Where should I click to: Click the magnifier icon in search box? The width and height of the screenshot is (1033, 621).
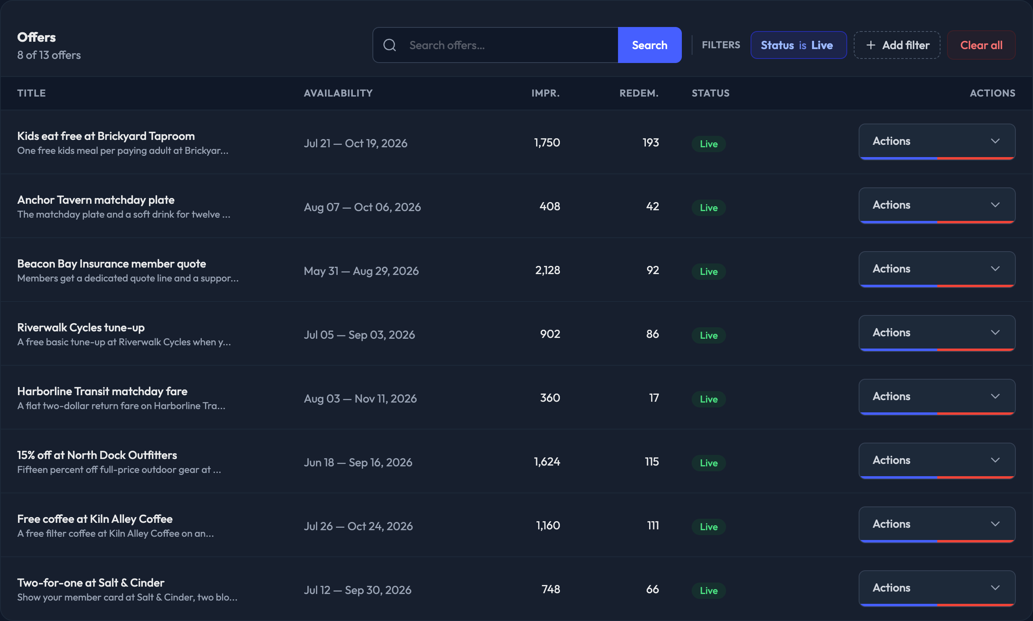point(389,45)
